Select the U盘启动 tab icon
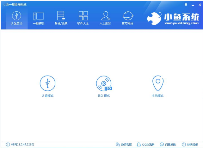 tap(16, 16)
